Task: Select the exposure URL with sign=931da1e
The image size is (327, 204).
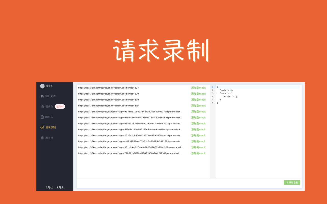Action: tap(130, 112)
